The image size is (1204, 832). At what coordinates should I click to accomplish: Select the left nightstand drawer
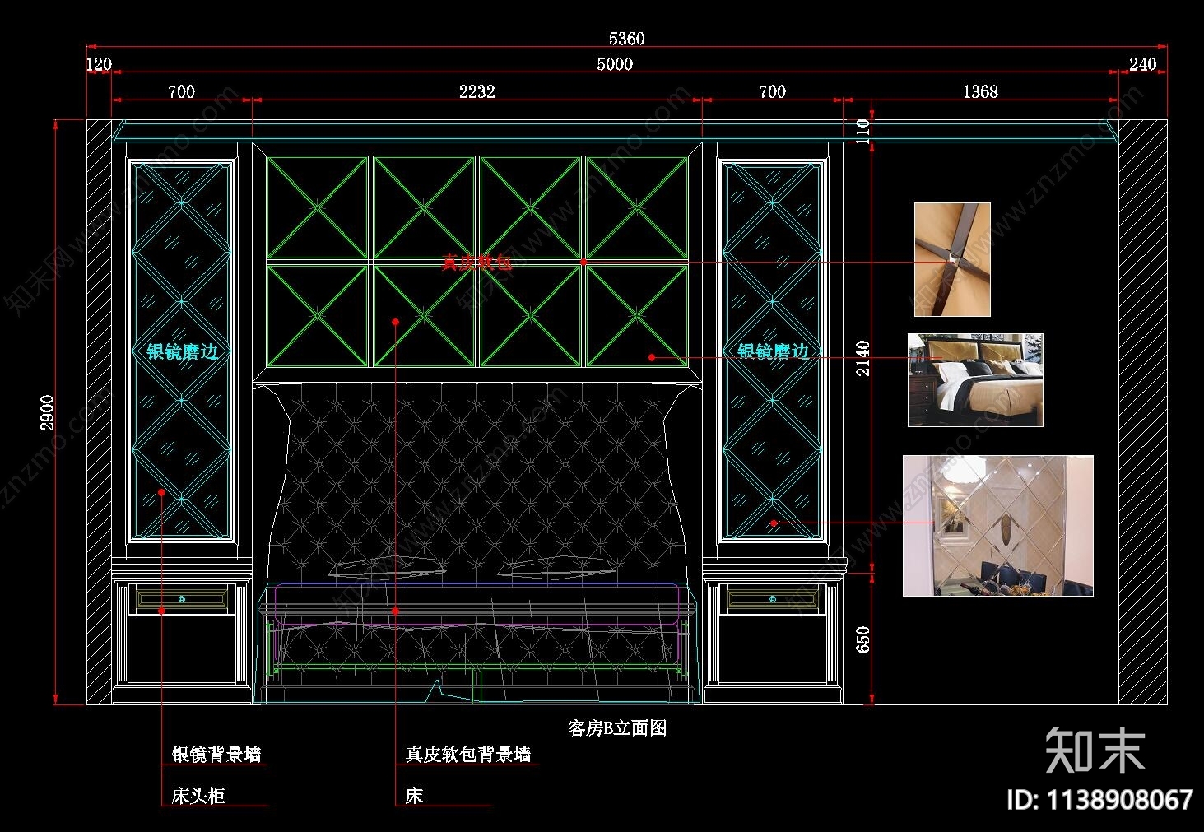click(x=182, y=598)
